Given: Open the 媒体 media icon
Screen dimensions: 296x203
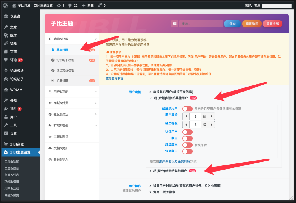Looking at the screenshot, I should pos(6,35).
